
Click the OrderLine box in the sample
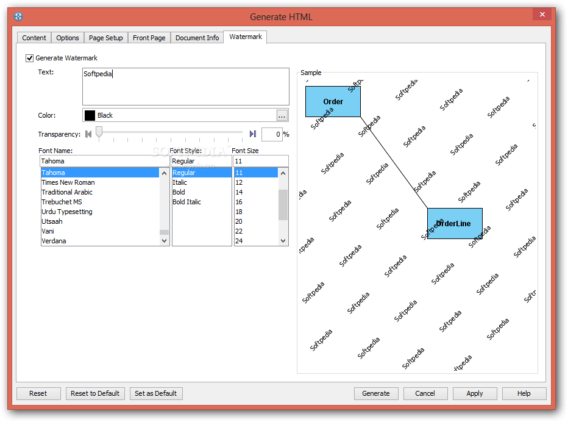pos(455,223)
